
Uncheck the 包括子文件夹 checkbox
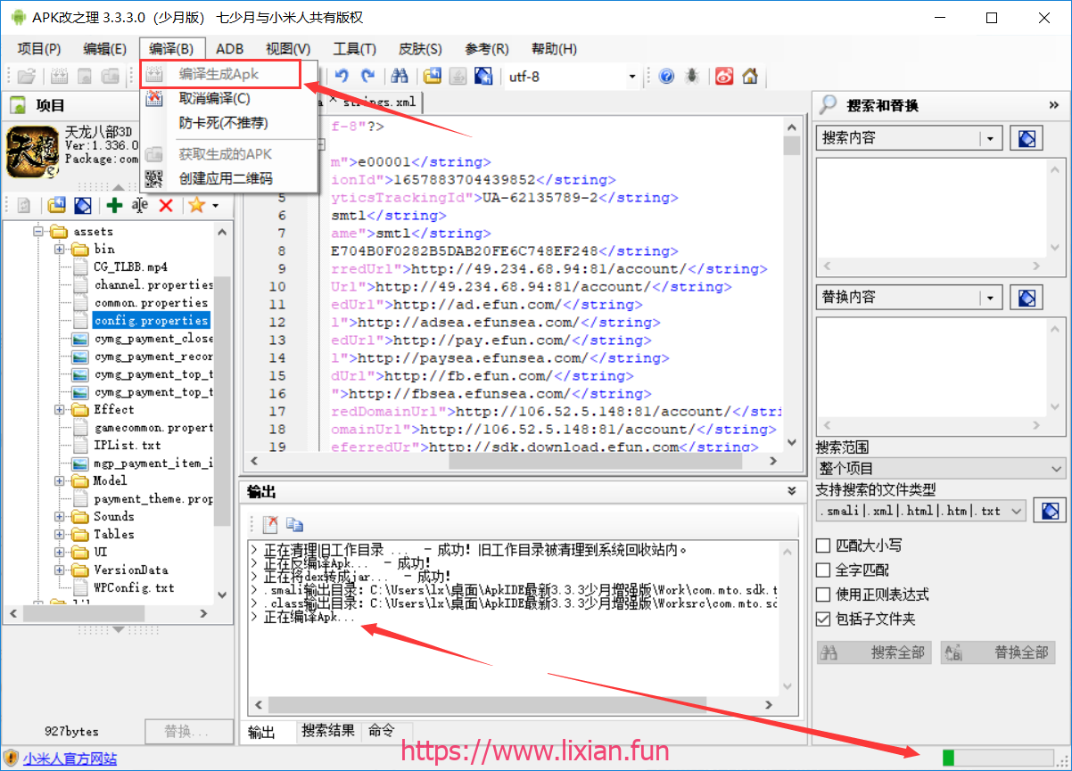pos(823,619)
